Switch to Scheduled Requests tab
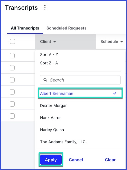The height and width of the screenshot is (170, 127). click(x=66, y=28)
